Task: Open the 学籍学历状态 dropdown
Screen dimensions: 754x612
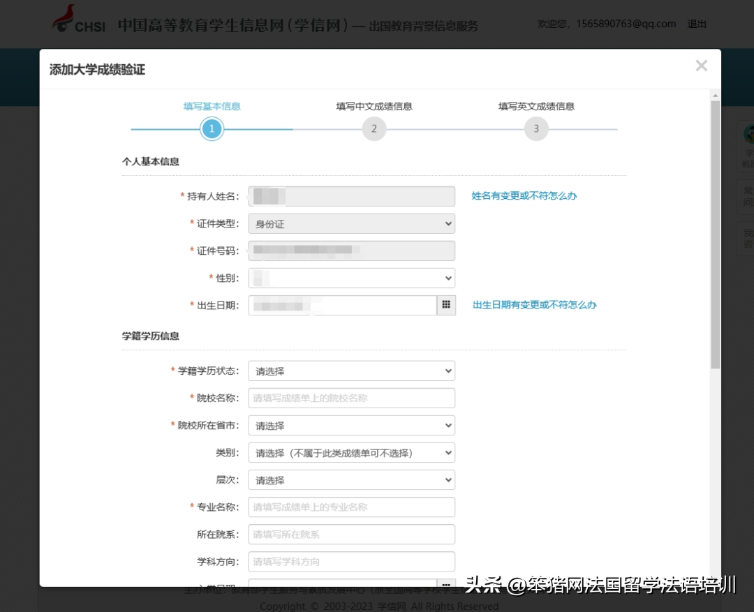Action: click(x=351, y=371)
